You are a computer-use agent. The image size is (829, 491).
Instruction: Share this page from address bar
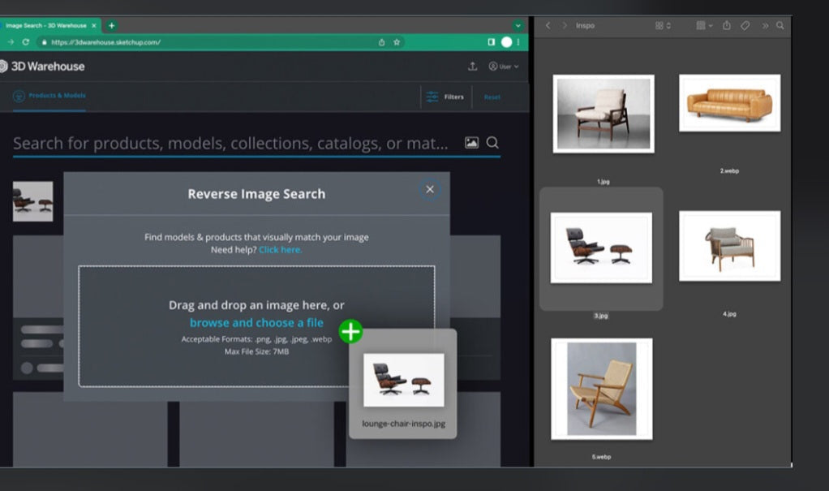[381, 42]
